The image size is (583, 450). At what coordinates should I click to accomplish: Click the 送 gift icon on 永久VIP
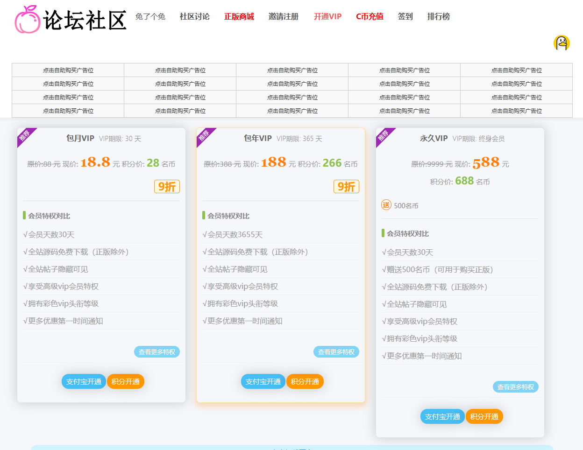(386, 205)
